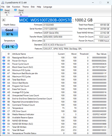112x136 pixels.
Task: Click status orb for Erase Fail Count
Action: 4,89
